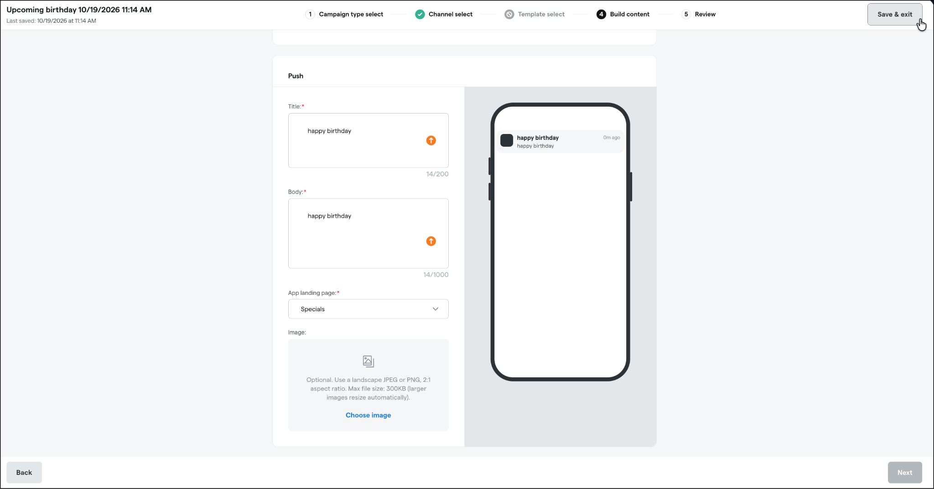Viewport: 934px width, 489px height.
Task: Click the notification preview on the phone mockup
Action: click(x=560, y=141)
